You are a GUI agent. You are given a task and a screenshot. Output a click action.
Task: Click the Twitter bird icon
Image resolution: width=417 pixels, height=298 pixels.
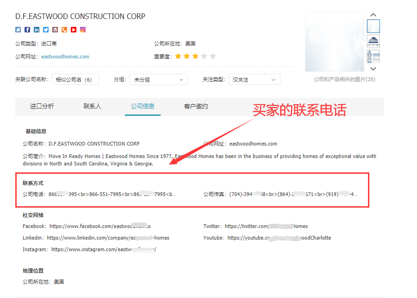coord(46,30)
